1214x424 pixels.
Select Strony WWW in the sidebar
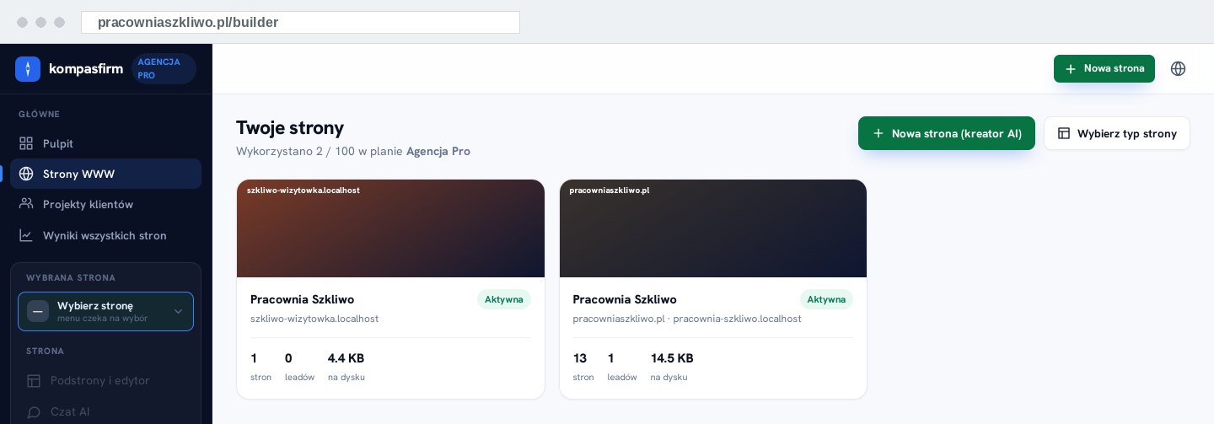(105, 174)
